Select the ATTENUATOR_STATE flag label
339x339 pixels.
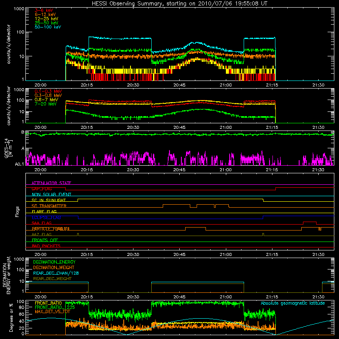51,183
